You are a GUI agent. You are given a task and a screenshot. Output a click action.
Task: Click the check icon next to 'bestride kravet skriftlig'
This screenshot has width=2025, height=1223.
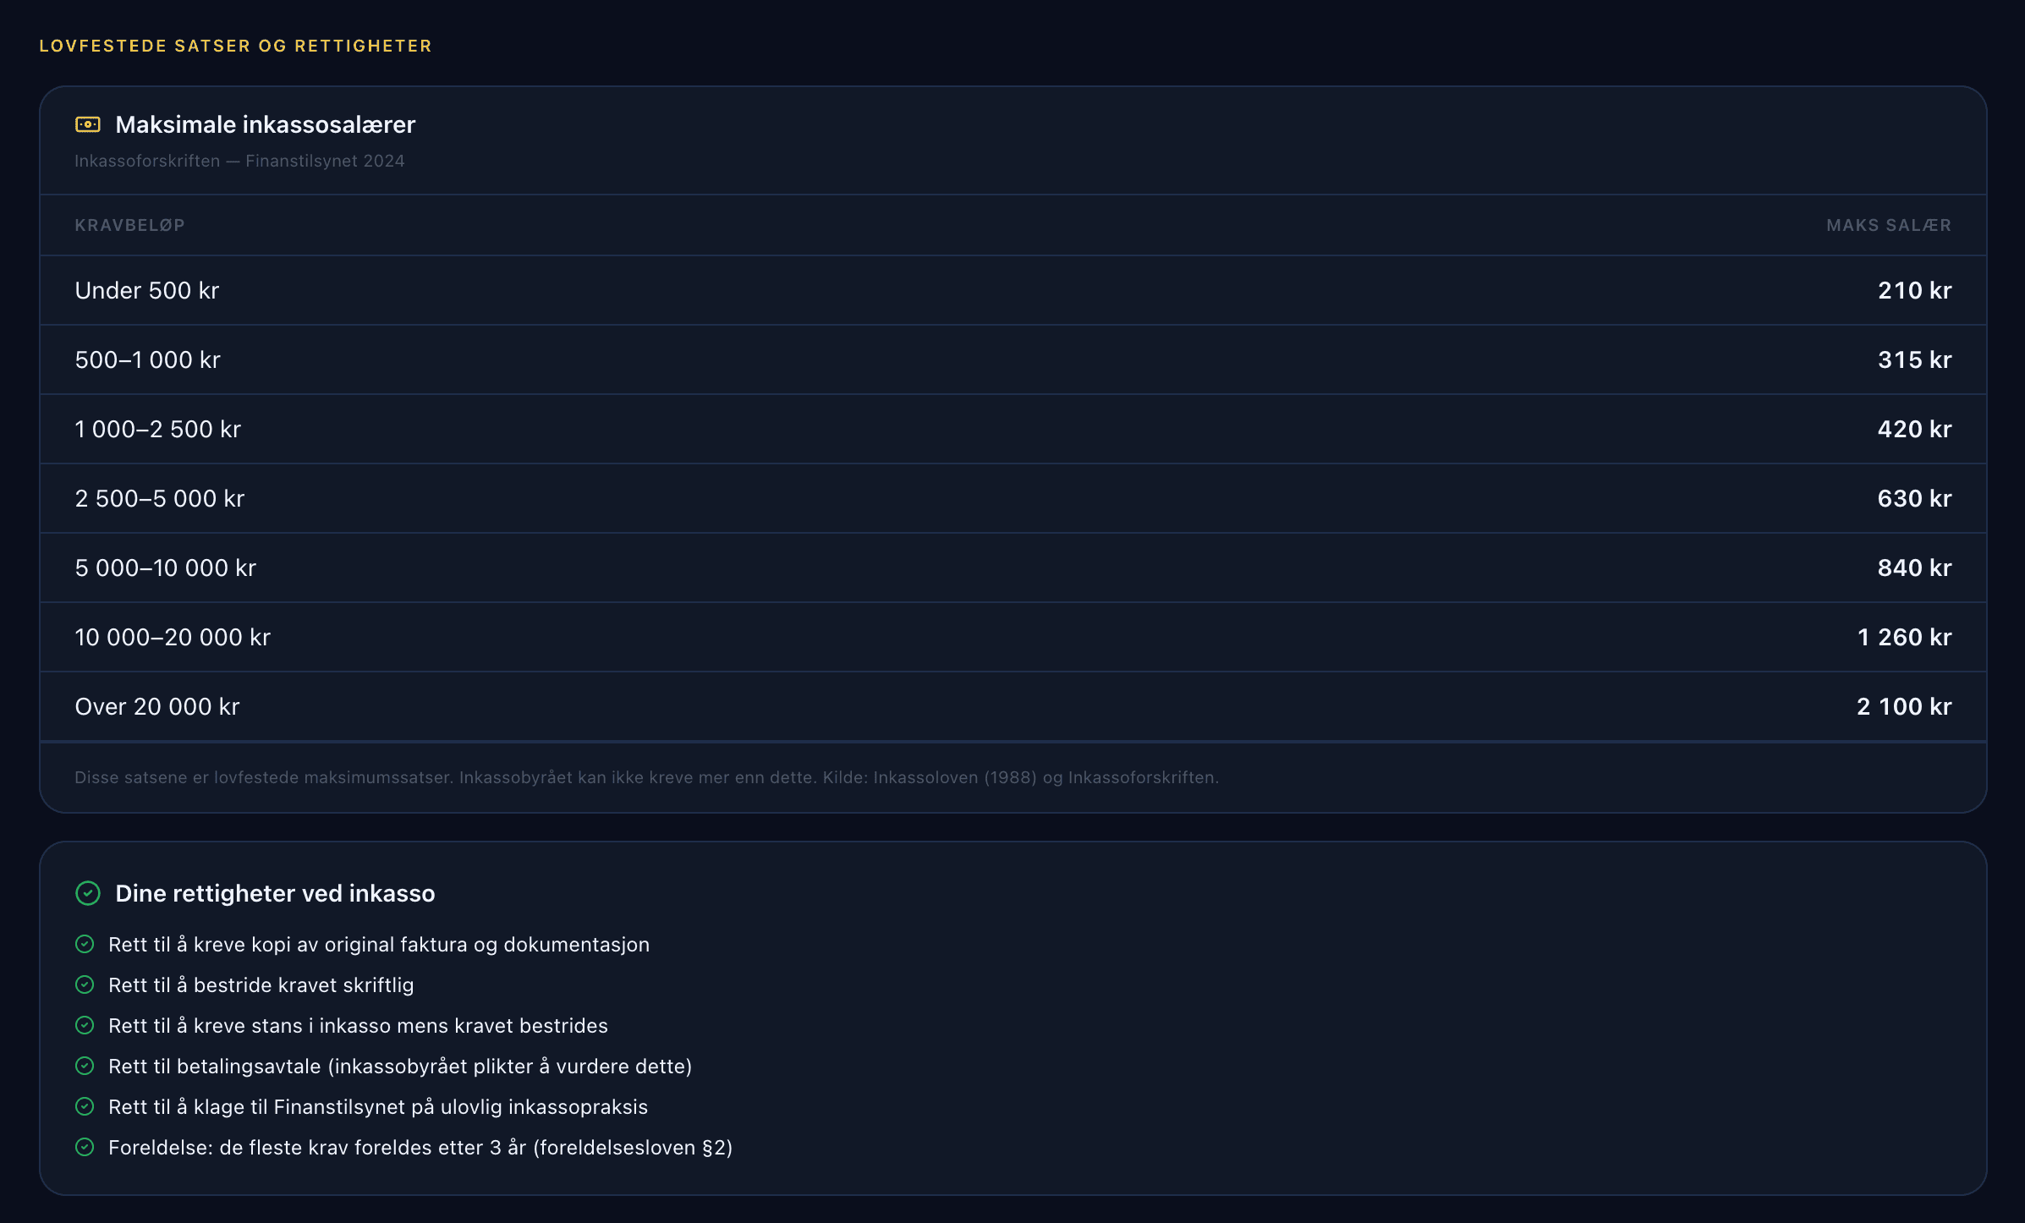(85, 984)
